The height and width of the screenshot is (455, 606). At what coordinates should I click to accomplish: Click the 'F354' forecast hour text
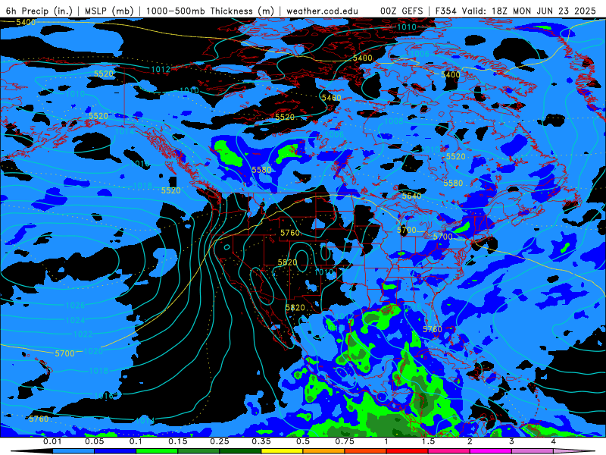(446, 11)
